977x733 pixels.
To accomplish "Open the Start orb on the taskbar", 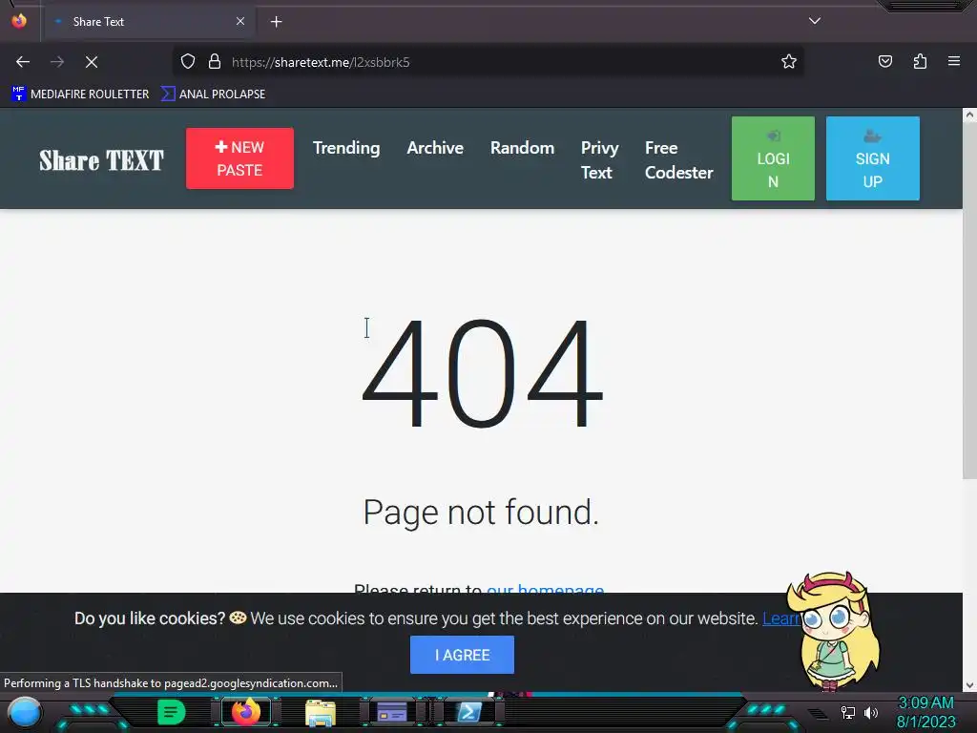I will tap(24, 712).
